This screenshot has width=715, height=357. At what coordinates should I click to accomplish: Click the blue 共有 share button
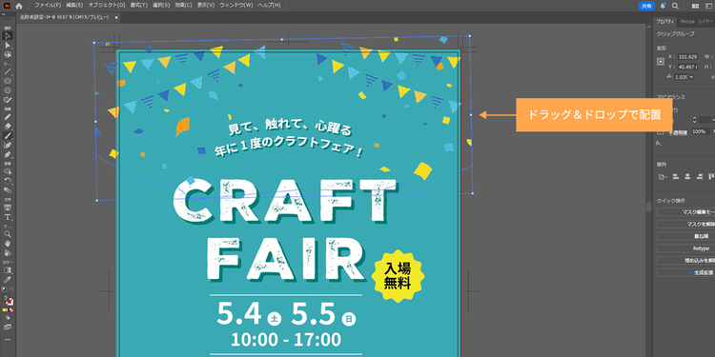pyautogui.click(x=646, y=6)
